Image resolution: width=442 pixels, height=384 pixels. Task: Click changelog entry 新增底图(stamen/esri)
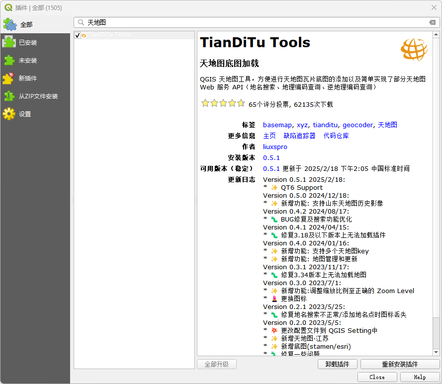[x=316, y=347]
